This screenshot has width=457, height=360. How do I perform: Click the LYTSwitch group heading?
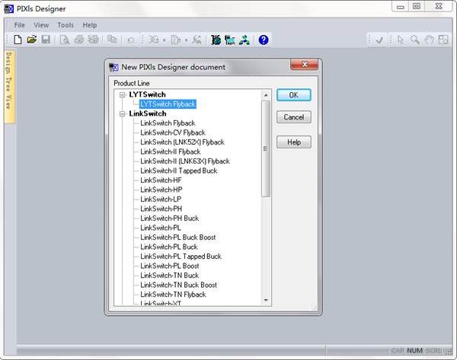coord(147,94)
